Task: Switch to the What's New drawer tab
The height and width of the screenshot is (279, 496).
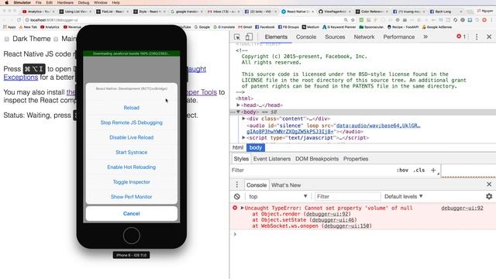Action: 286,185
